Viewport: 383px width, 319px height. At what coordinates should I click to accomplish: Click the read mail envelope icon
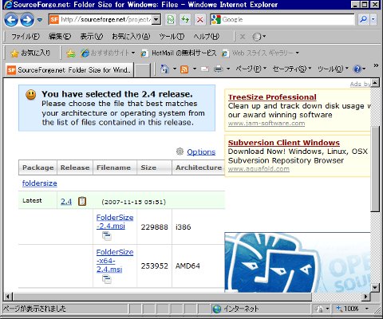tap(204, 69)
